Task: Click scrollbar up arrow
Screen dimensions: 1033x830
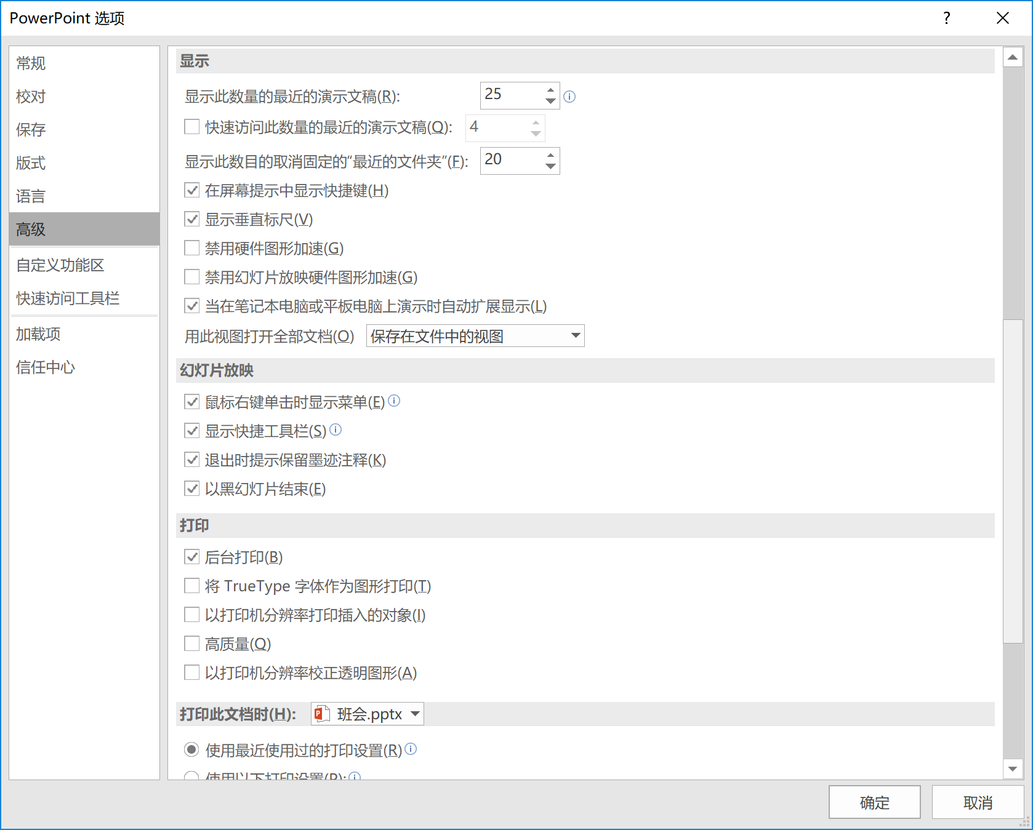Action: (1013, 57)
